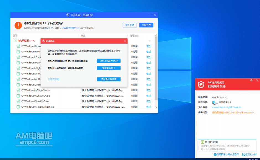Click the Trojan.Win32.DTL description for svchost.exe

[103, 107]
